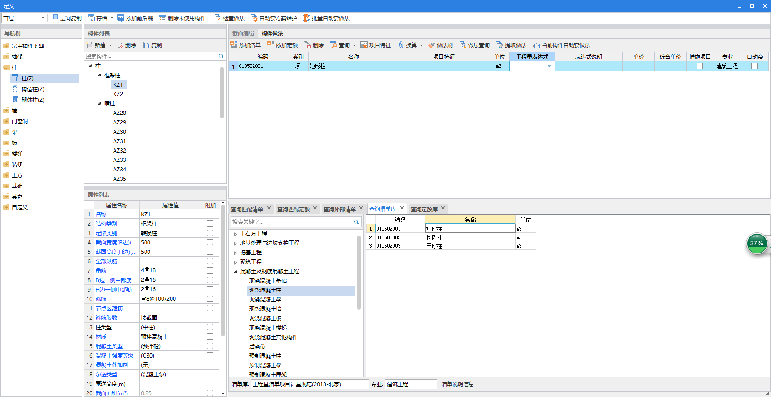
Task: Click 删除 icon in 构件做法 toolbar
Action: pyautogui.click(x=307, y=45)
